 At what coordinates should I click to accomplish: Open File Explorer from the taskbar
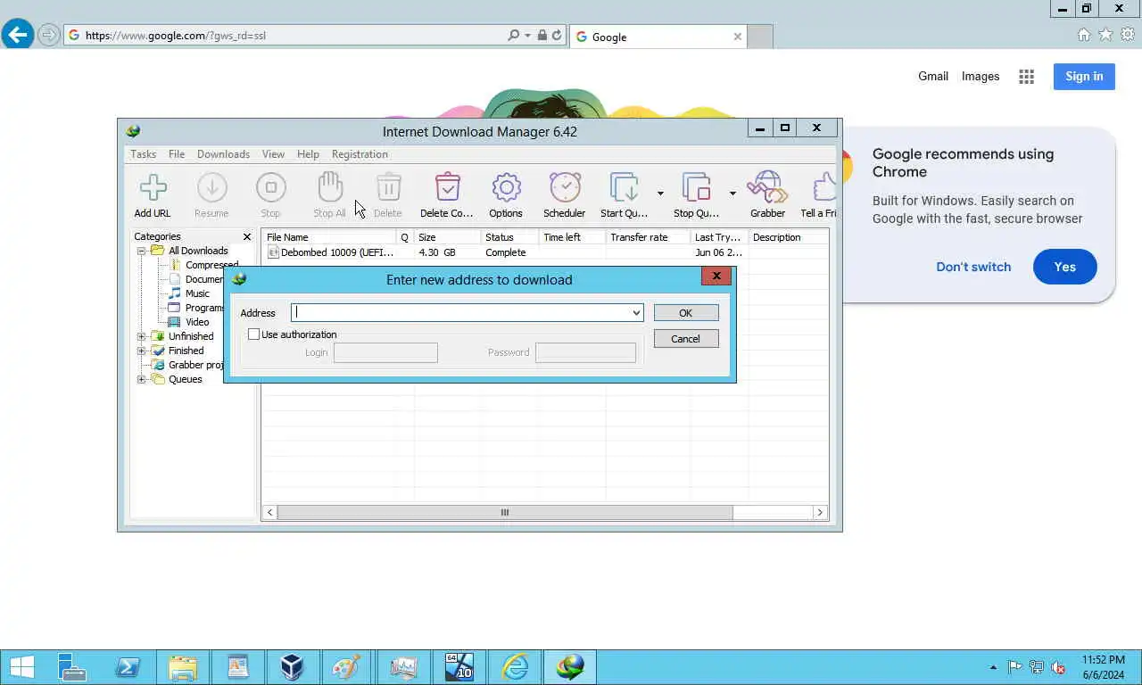coord(182,667)
